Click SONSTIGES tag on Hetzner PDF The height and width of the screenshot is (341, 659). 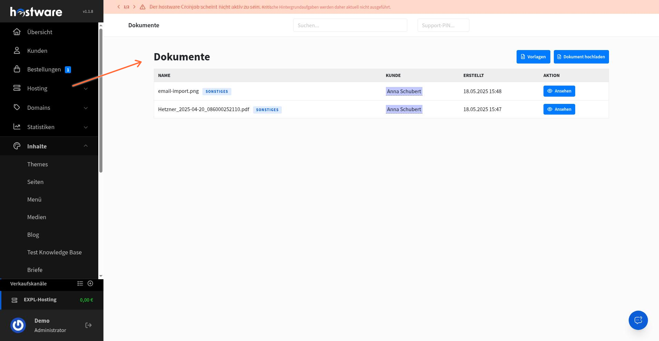(x=267, y=110)
